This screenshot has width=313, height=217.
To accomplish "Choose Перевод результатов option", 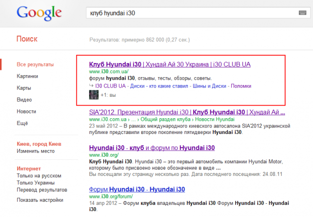I will coord(42,190).
